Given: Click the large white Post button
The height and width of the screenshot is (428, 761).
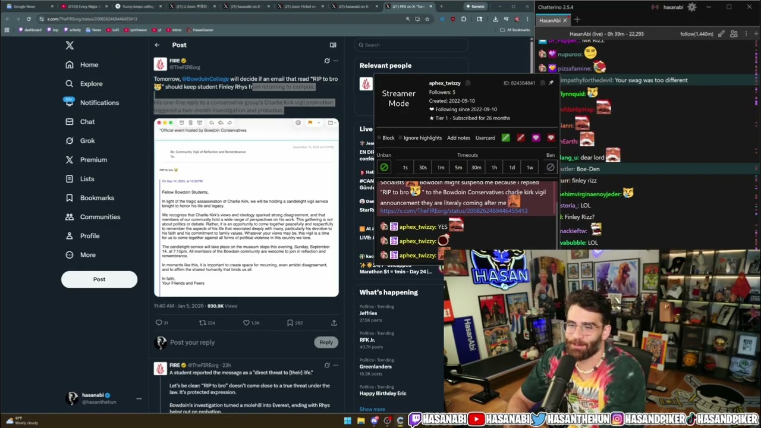Looking at the screenshot, I should pos(99,279).
